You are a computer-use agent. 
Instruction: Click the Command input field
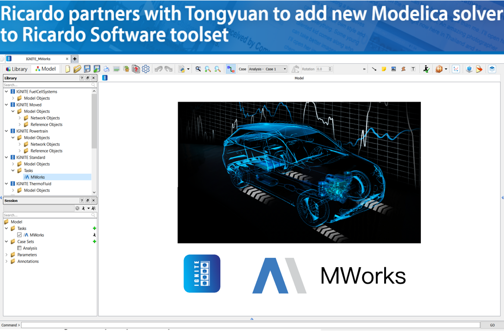pos(251,325)
